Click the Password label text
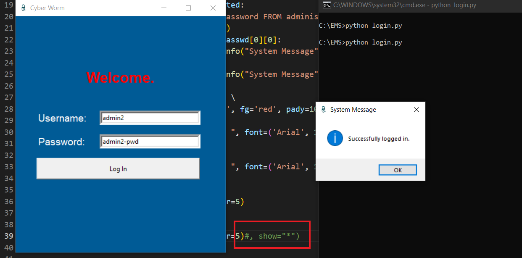The image size is (522, 258). click(x=61, y=142)
